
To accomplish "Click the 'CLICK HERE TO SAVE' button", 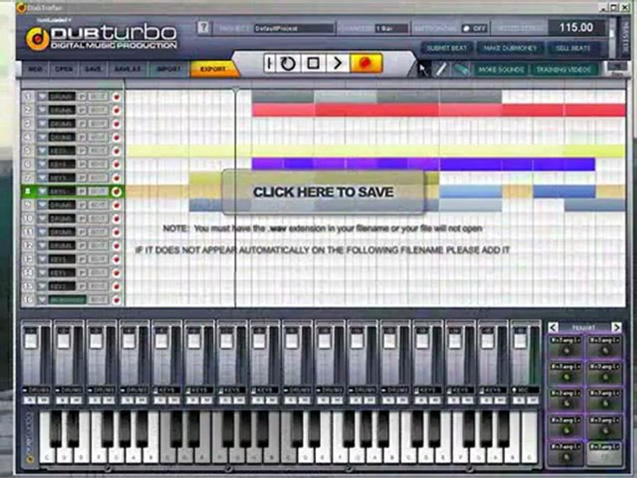I will pos(323,192).
